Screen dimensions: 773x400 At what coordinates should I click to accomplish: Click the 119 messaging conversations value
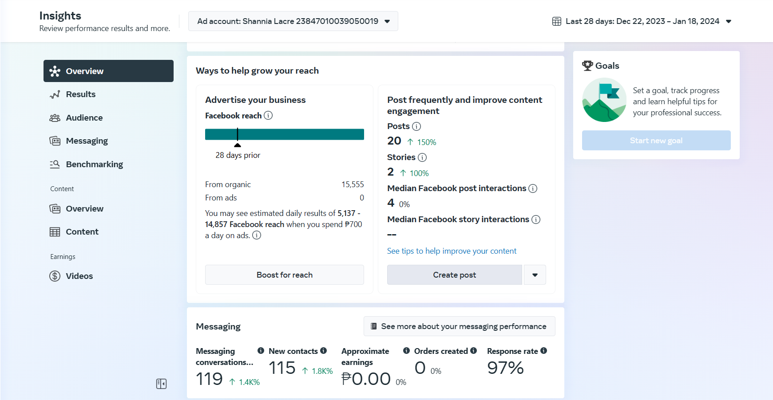pos(209,379)
